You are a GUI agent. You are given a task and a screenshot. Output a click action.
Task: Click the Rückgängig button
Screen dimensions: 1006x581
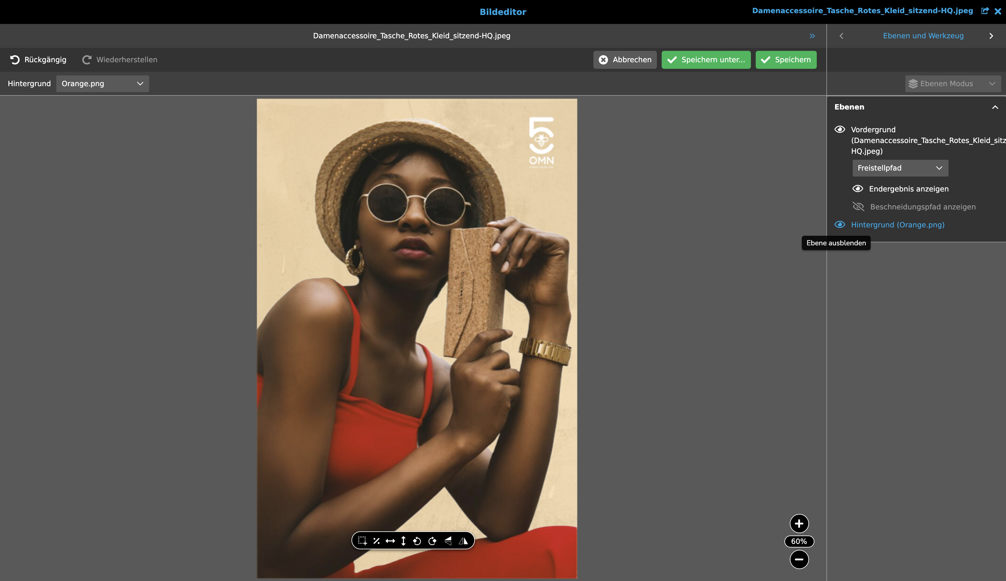tap(38, 60)
